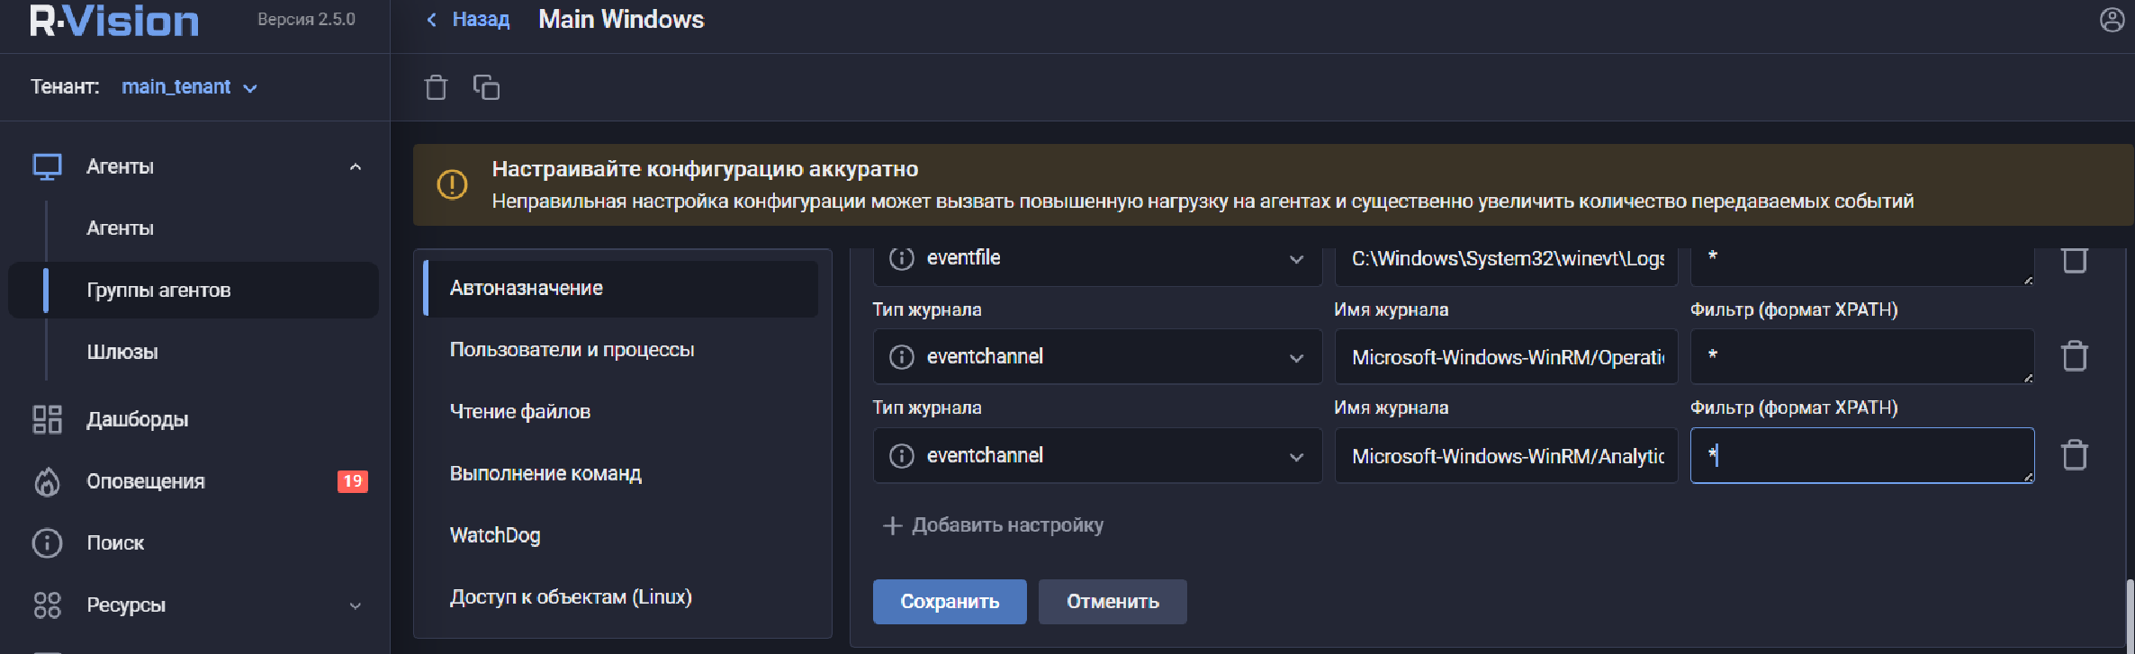
Task: Delete the WinRM/Operational log row
Action: (x=2075, y=355)
